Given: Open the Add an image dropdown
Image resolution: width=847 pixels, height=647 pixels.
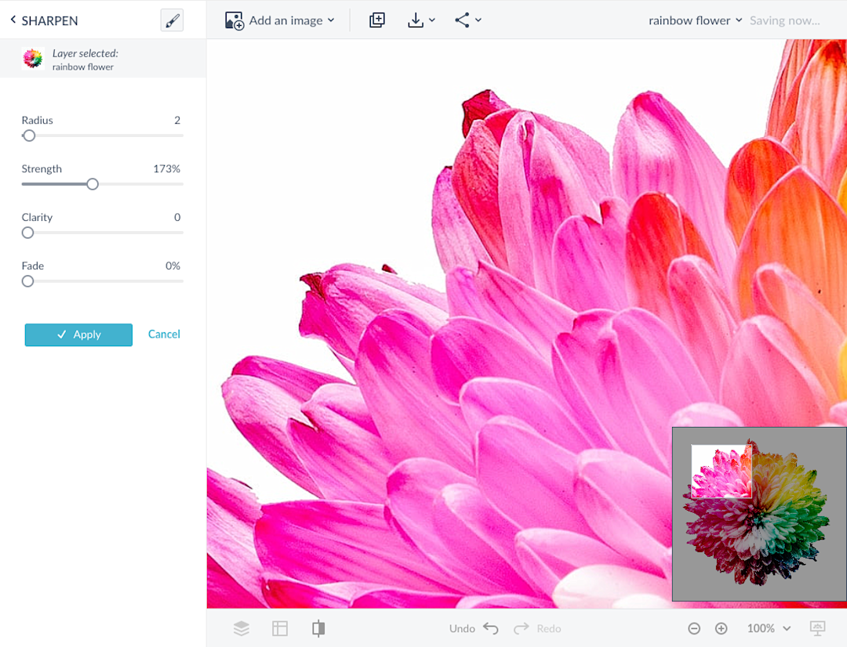Looking at the screenshot, I should pos(280,20).
